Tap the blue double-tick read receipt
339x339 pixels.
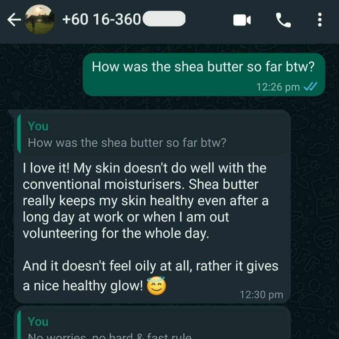click(310, 86)
